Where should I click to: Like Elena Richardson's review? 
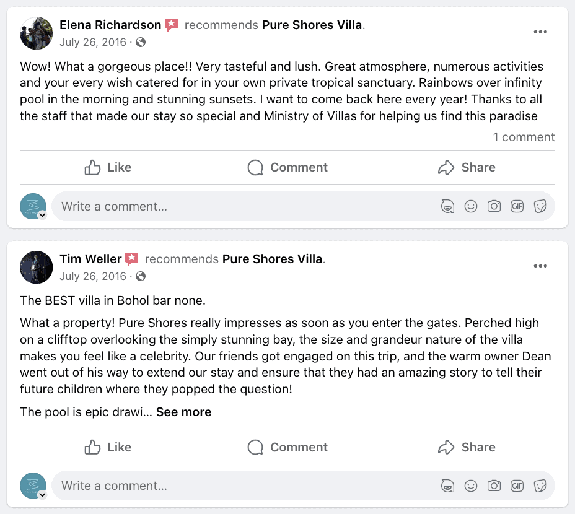pos(108,167)
